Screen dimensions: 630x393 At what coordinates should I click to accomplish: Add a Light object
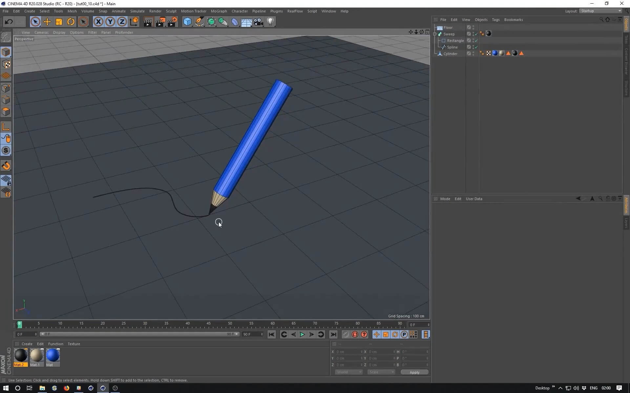click(270, 22)
